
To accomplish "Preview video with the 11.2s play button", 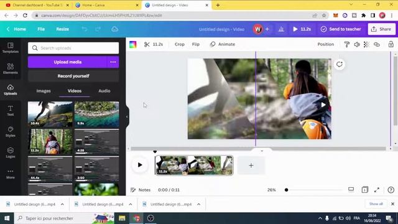I will coord(302,29).
